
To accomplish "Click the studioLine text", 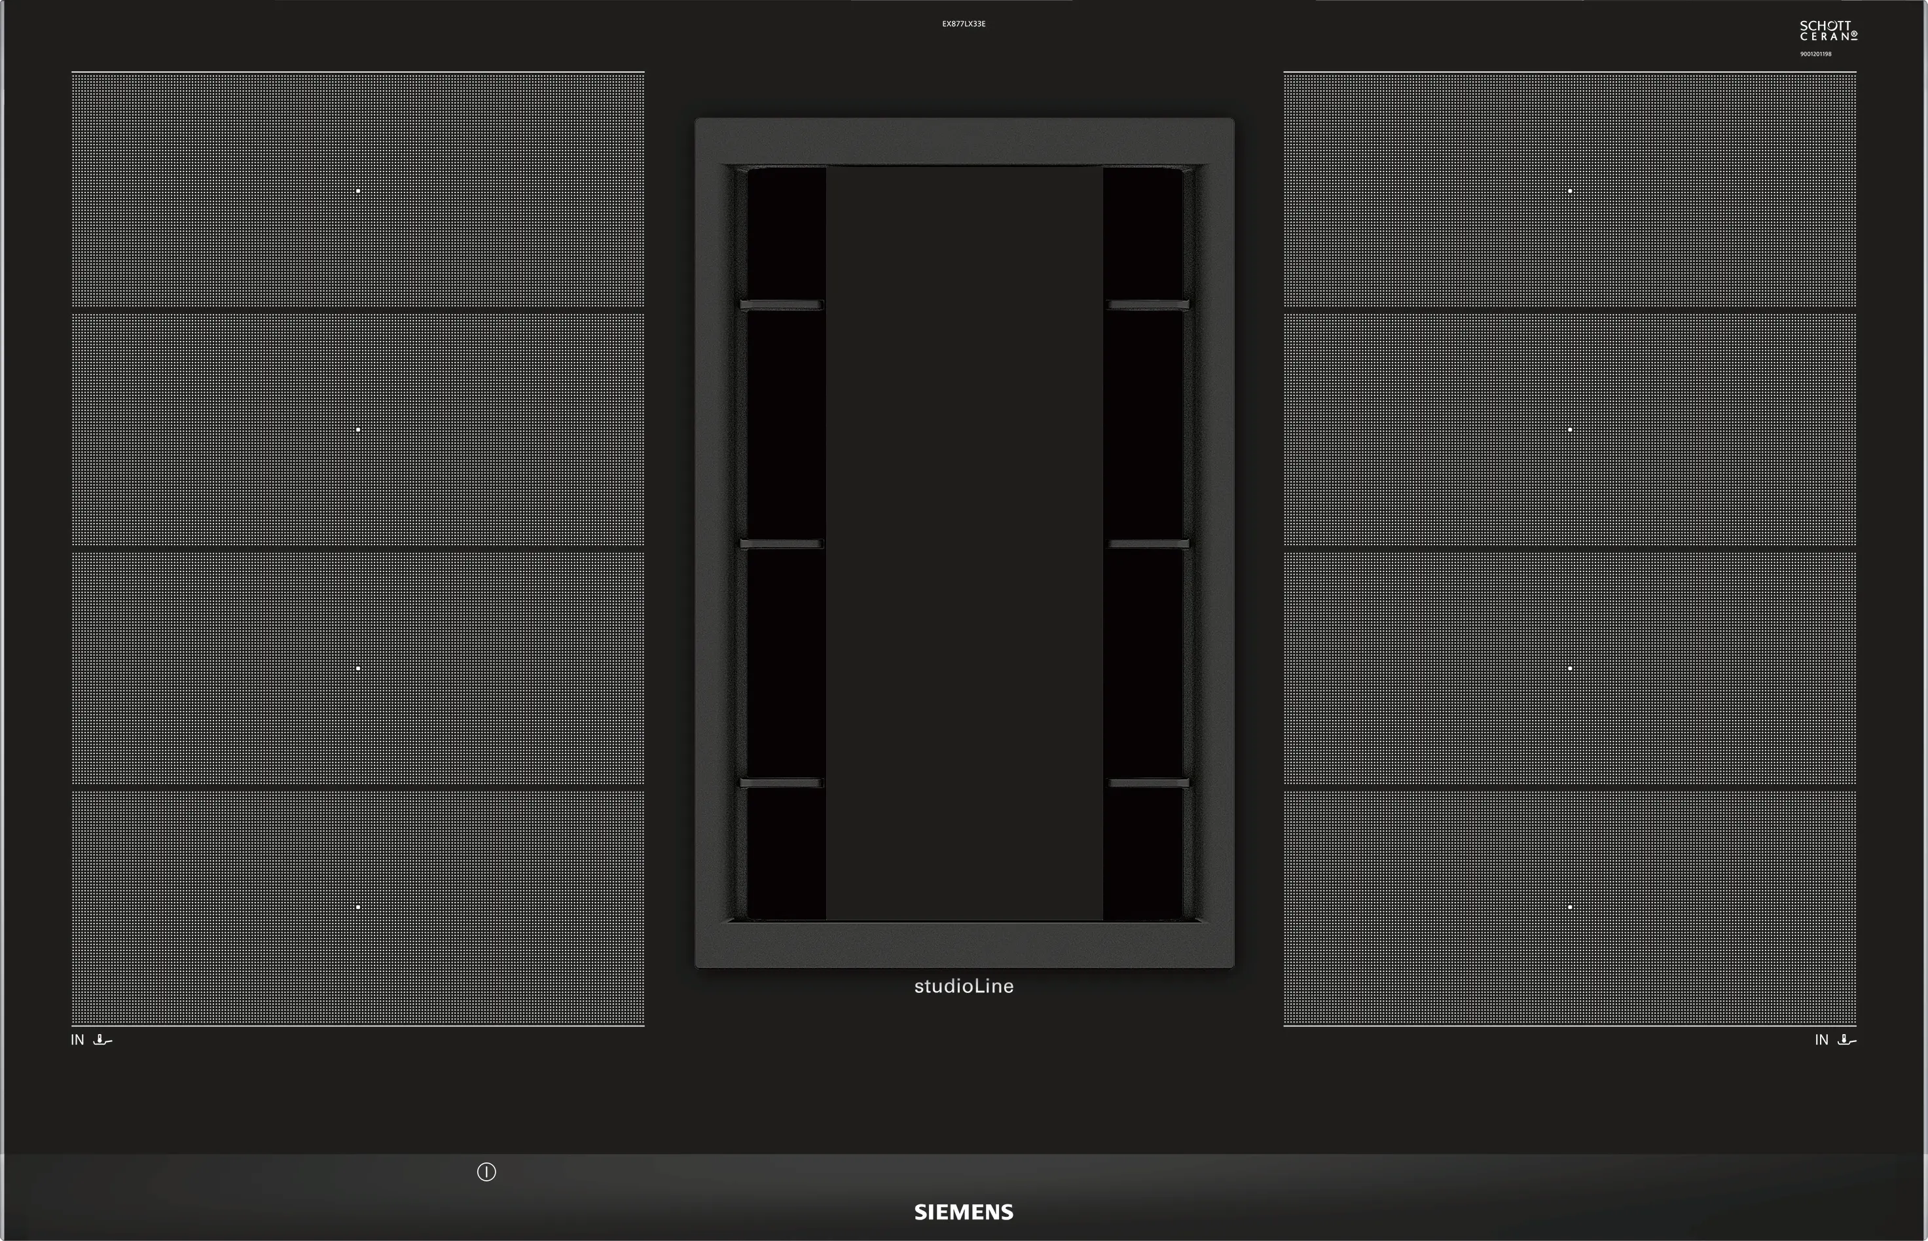I will 963,986.
